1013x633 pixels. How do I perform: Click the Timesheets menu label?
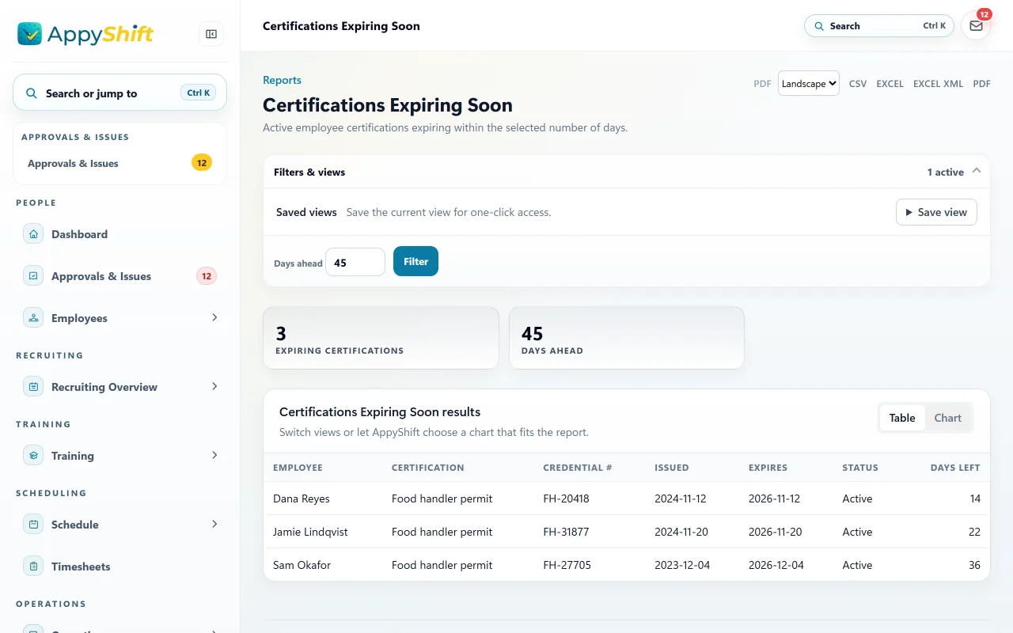point(81,567)
